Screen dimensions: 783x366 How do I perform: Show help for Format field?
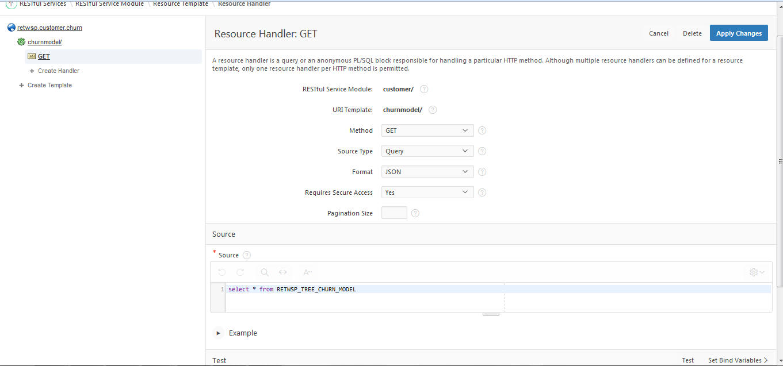482,172
